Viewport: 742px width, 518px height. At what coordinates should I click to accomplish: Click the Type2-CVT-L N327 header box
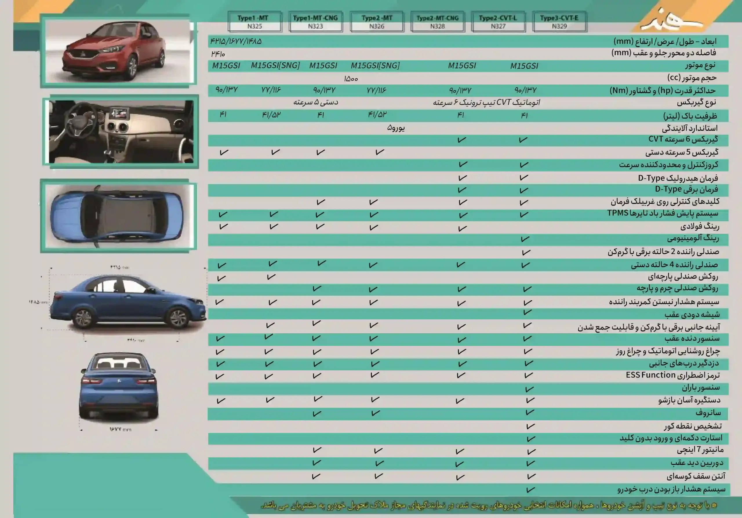498,22
